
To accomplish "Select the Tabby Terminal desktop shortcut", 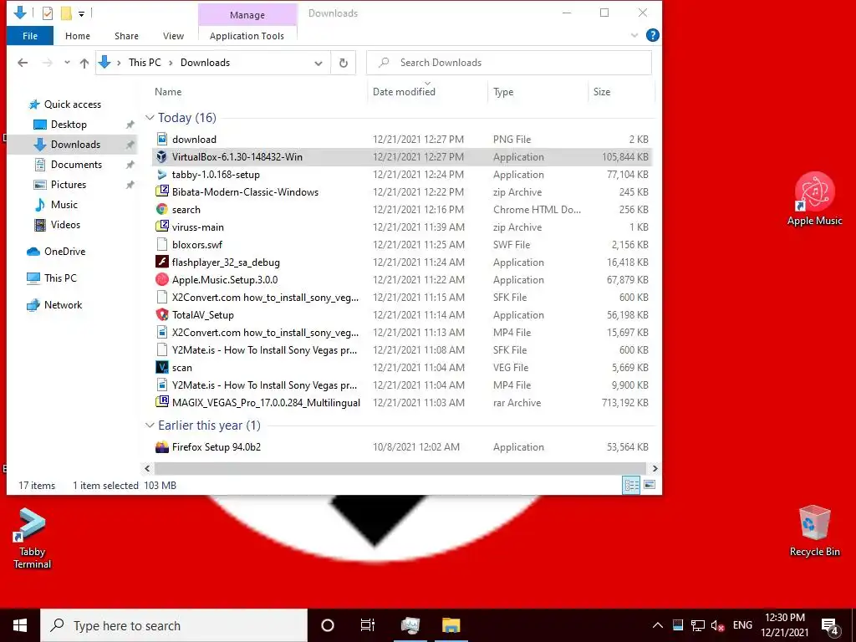I will [x=32, y=538].
